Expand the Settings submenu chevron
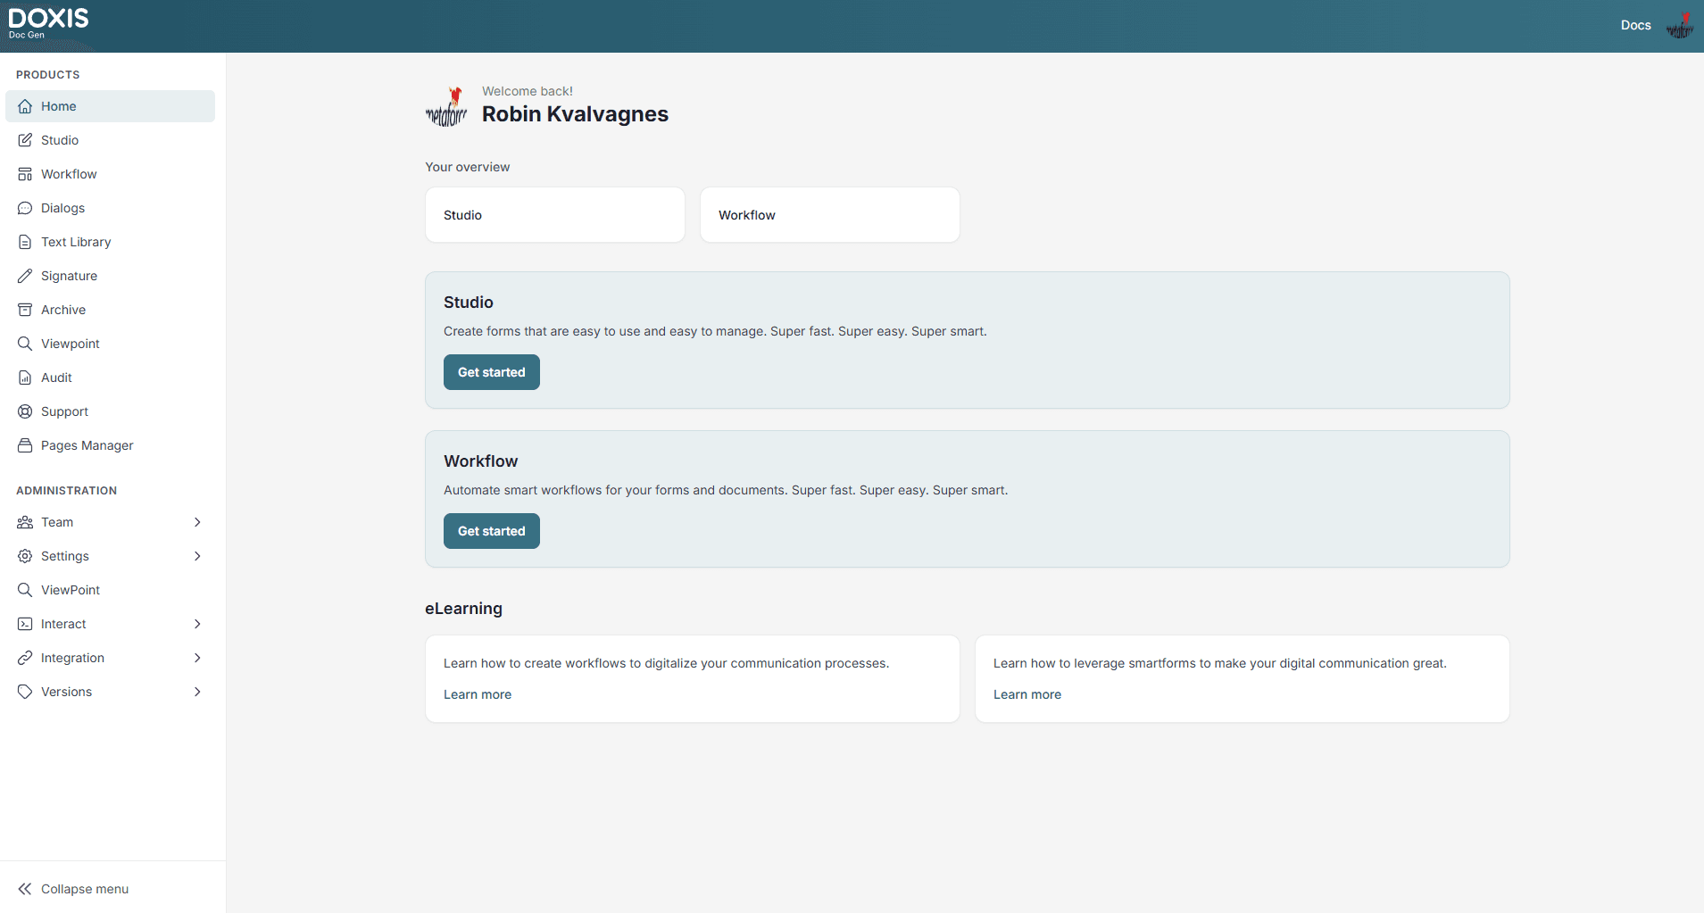The image size is (1704, 913). (197, 556)
